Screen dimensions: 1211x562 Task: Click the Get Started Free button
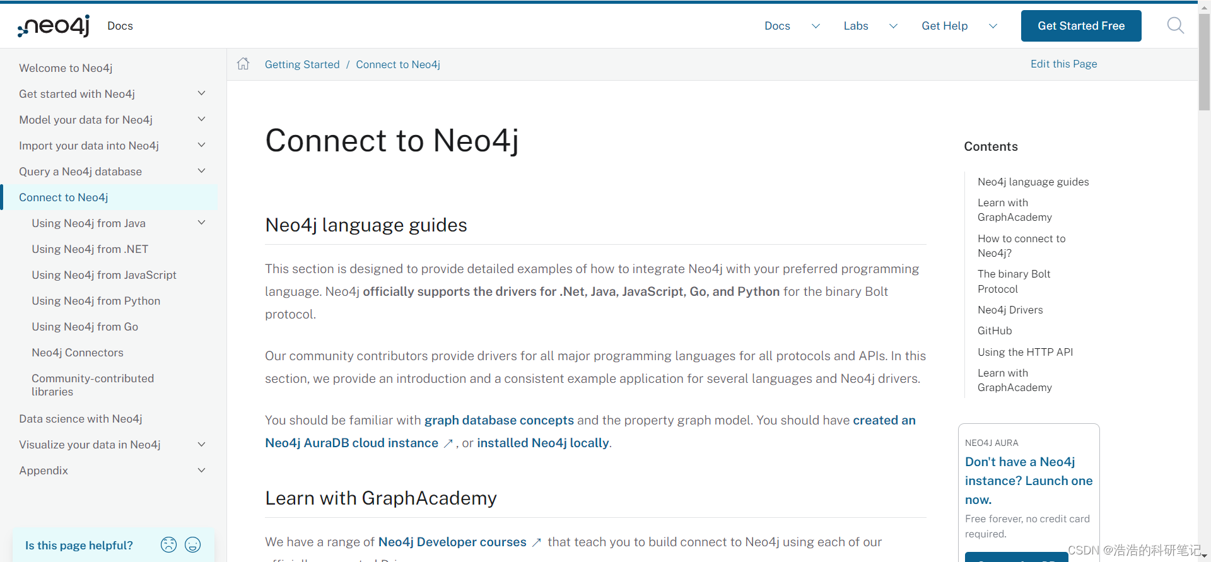coord(1081,26)
